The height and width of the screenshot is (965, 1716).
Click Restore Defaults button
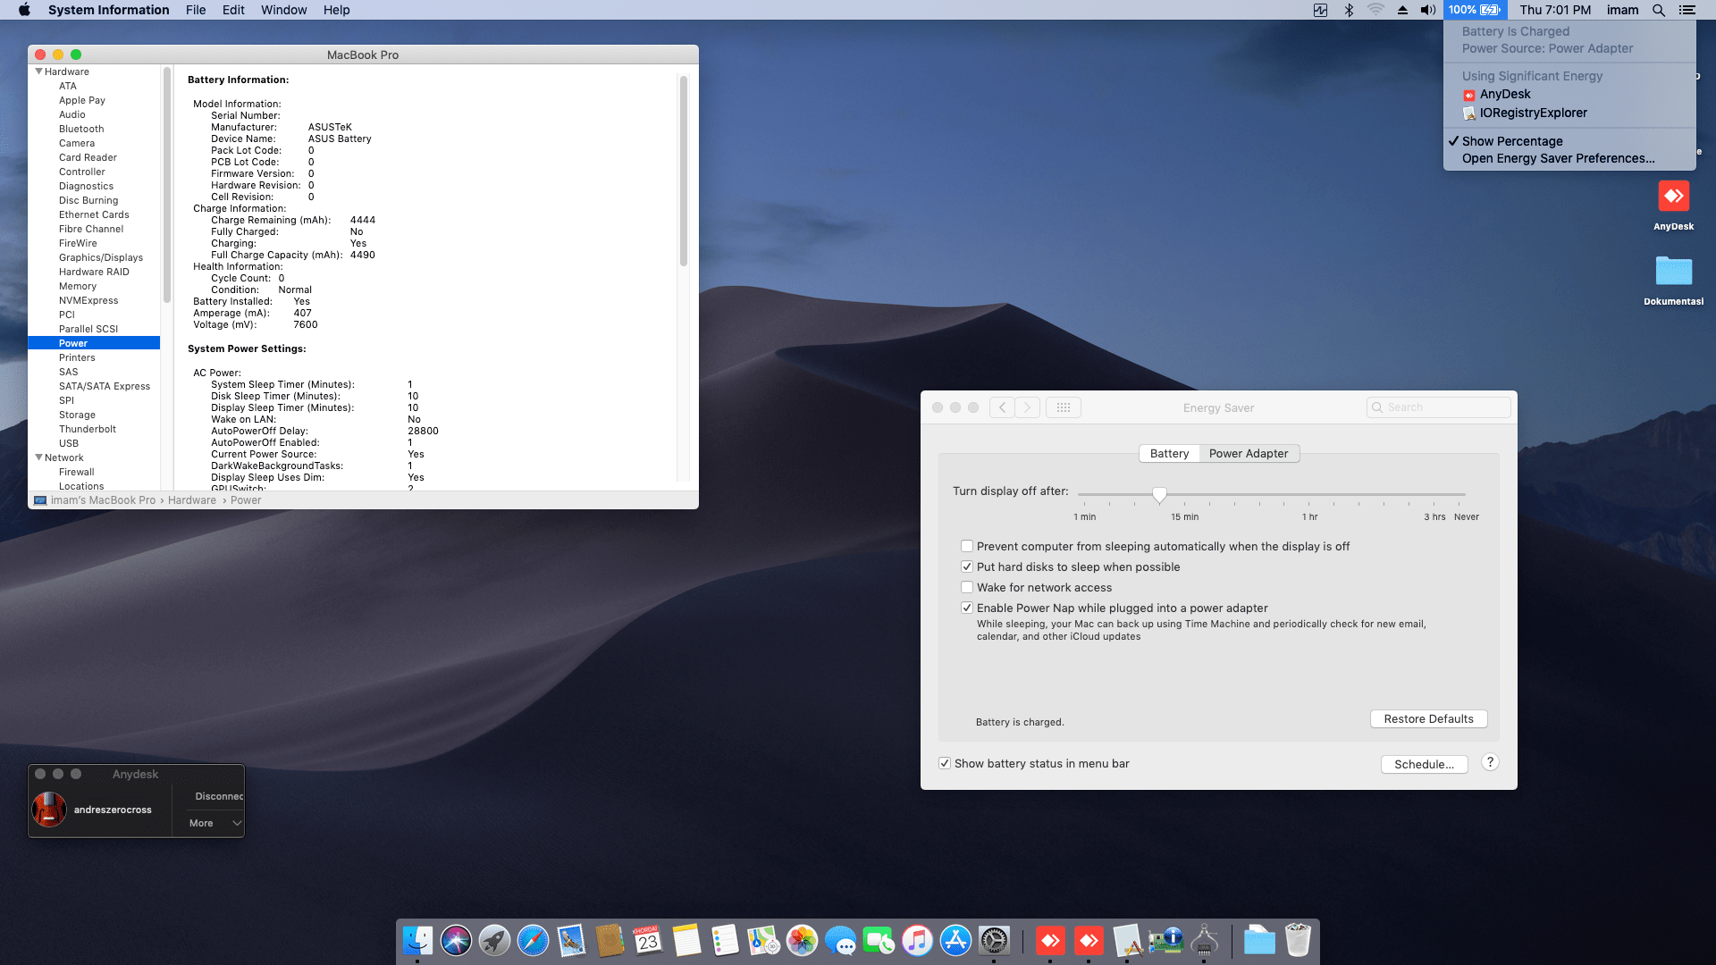point(1428,718)
